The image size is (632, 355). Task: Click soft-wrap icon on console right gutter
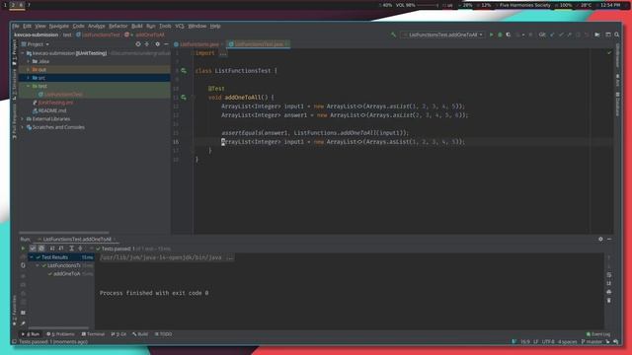coord(609,275)
